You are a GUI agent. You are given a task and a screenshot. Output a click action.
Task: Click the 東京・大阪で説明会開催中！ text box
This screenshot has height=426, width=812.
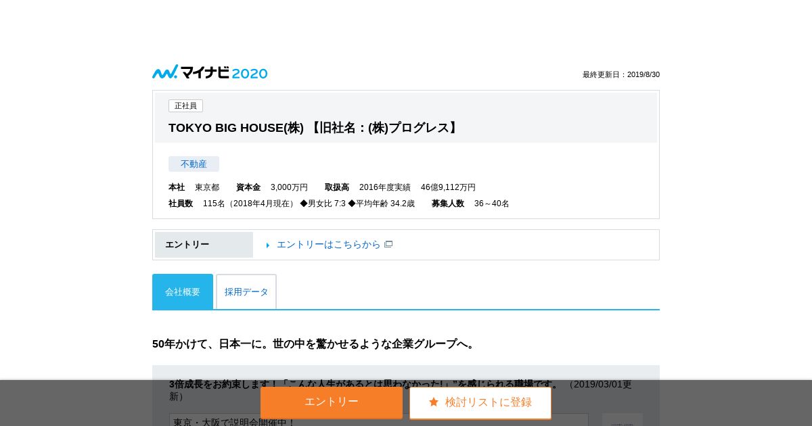tap(379, 420)
